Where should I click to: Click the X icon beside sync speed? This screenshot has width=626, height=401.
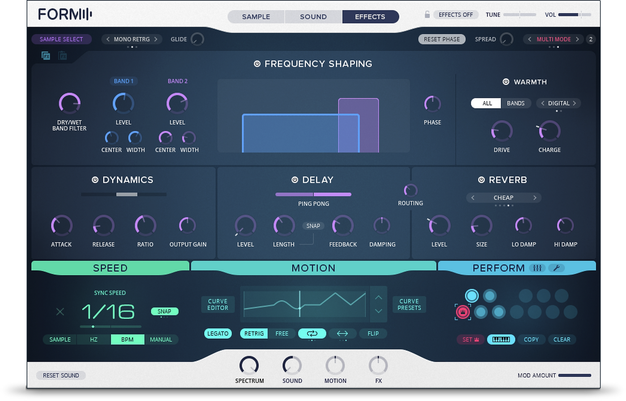coord(60,312)
